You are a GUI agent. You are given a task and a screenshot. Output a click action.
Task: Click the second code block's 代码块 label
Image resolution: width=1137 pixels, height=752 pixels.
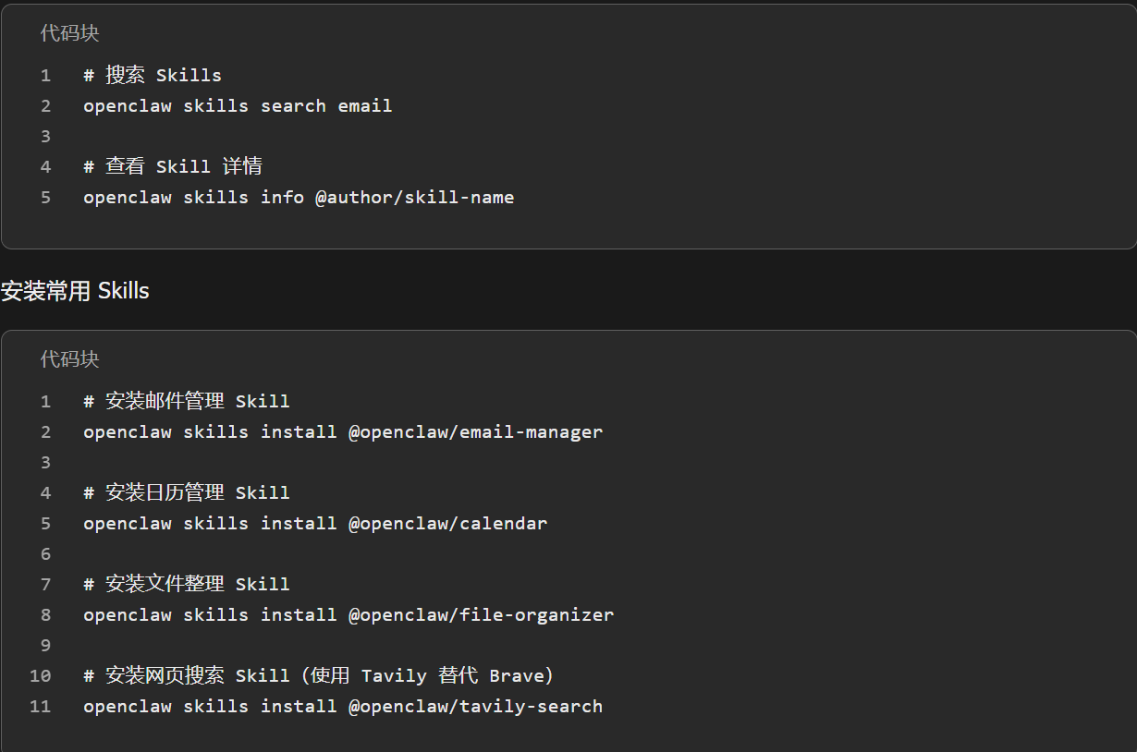click(69, 359)
